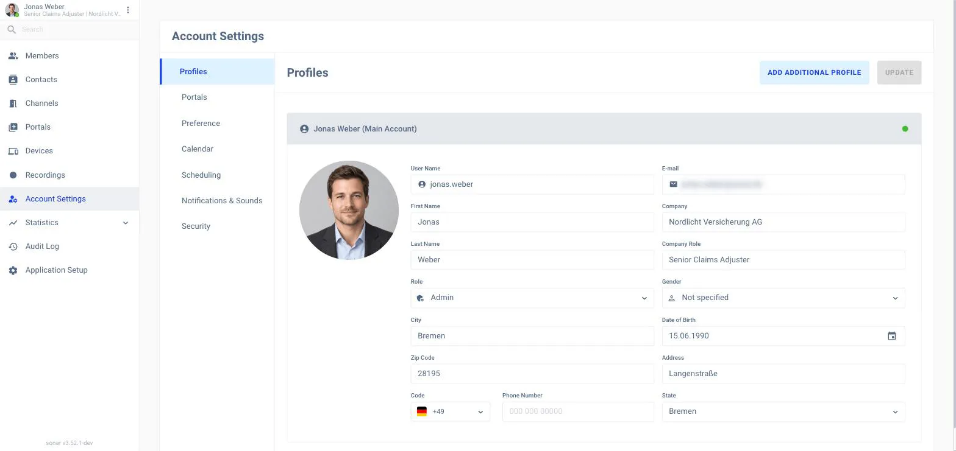Open the Security settings tab
Screen dimensions: 956x451
[218, 226]
